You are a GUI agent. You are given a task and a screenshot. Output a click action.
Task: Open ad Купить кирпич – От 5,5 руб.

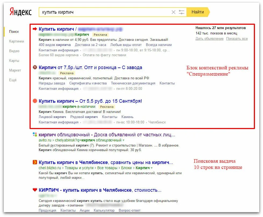click(x=90, y=101)
